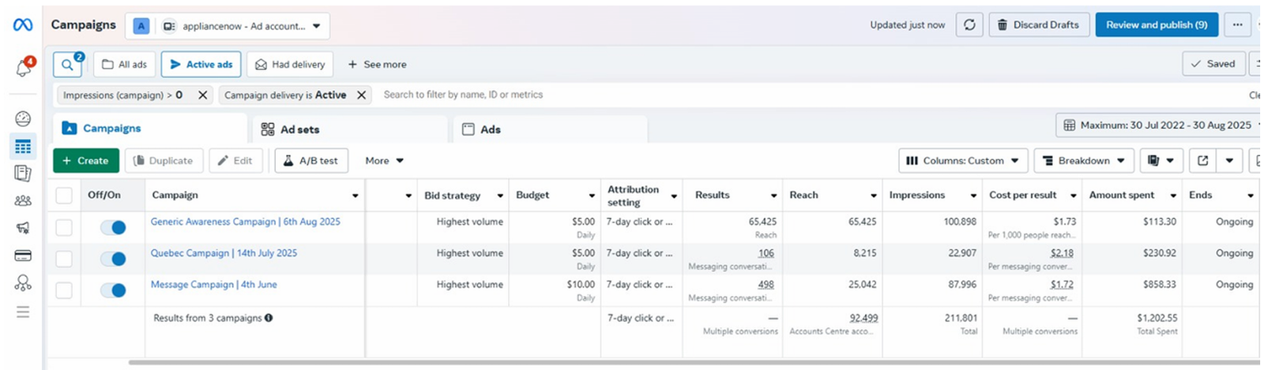
Task: Click the 498 results value
Action: coord(766,285)
